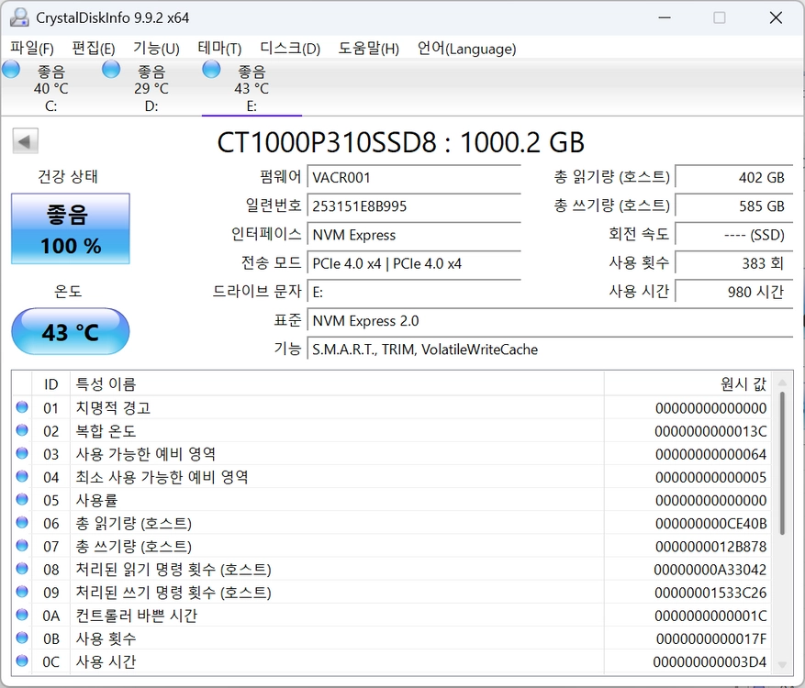Select the D: drive tab
The image size is (805, 688).
pos(151,88)
